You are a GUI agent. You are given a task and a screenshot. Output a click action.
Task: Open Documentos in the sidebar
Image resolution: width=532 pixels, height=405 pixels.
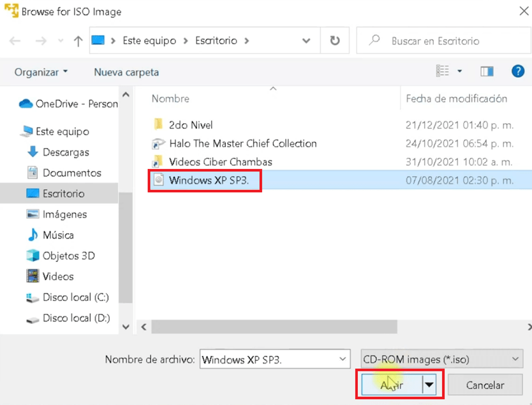click(x=64, y=173)
